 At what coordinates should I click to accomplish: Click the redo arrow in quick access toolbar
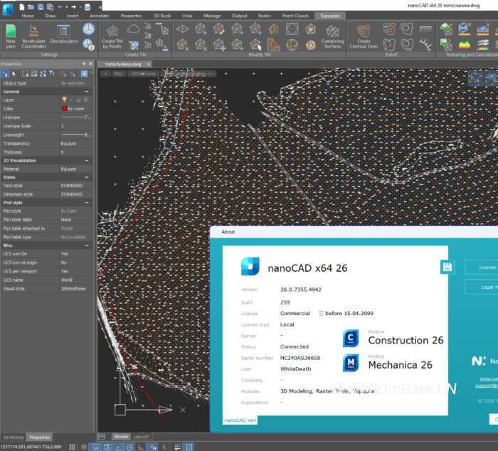pyautogui.click(x=74, y=6)
